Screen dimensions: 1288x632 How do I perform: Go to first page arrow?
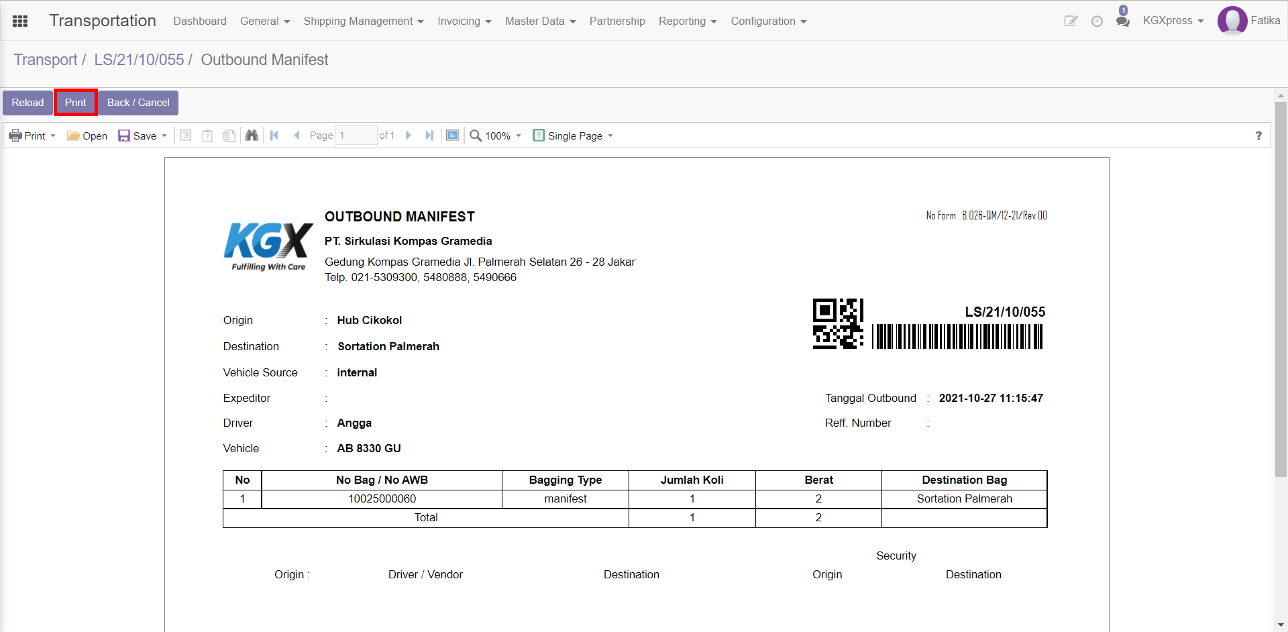[x=274, y=136]
